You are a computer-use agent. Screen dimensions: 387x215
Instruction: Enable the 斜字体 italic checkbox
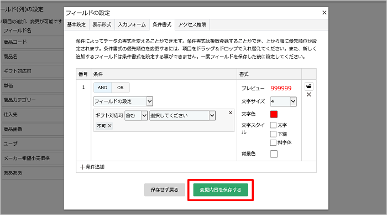(273, 142)
